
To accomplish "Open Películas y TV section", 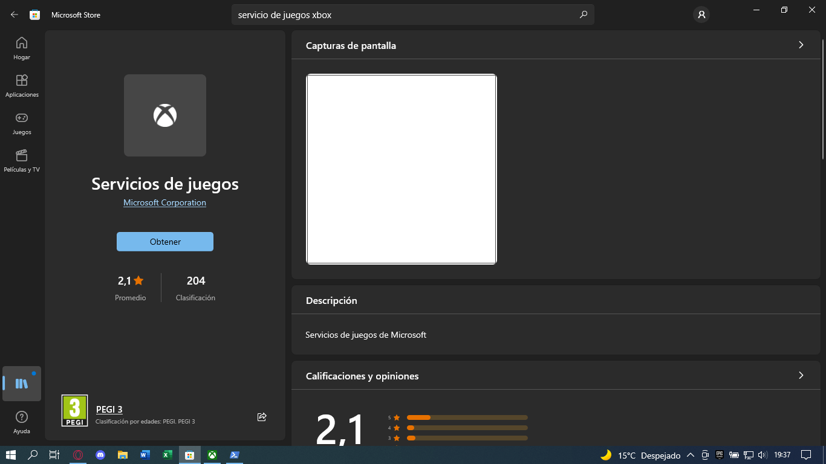I will pos(22,161).
